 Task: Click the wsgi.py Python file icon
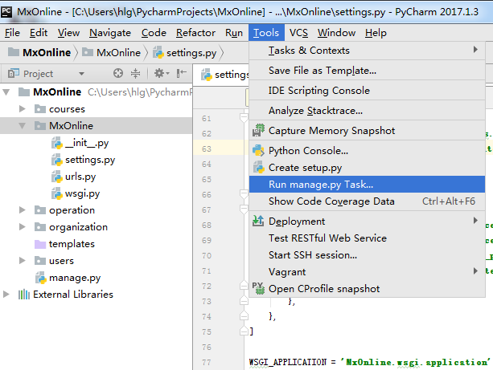57,193
